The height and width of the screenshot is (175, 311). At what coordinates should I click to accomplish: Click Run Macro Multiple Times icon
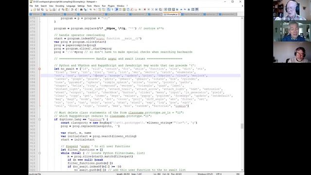pos(156,10)
